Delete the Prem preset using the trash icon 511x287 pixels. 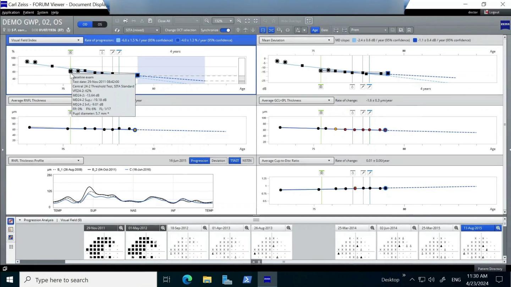point(409,30)
